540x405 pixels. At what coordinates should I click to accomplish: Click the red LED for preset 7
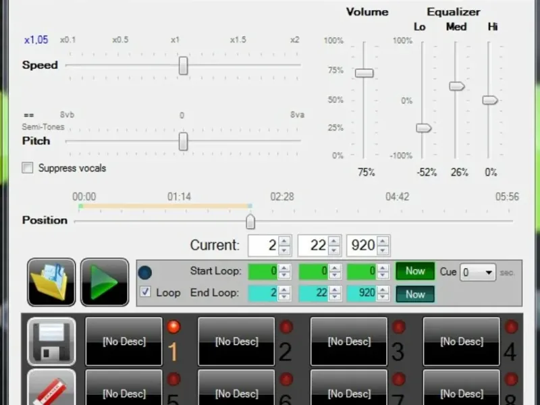click(398, 379)
